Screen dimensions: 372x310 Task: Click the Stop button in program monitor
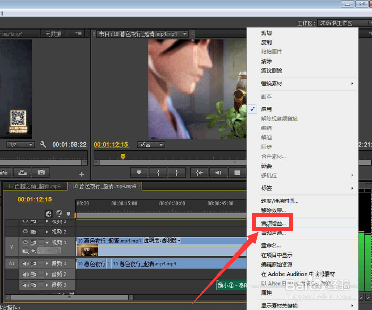(237, 173)
